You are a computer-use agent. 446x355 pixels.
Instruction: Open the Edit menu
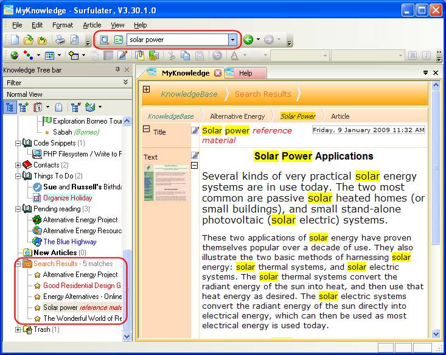(x=37, y=25)
